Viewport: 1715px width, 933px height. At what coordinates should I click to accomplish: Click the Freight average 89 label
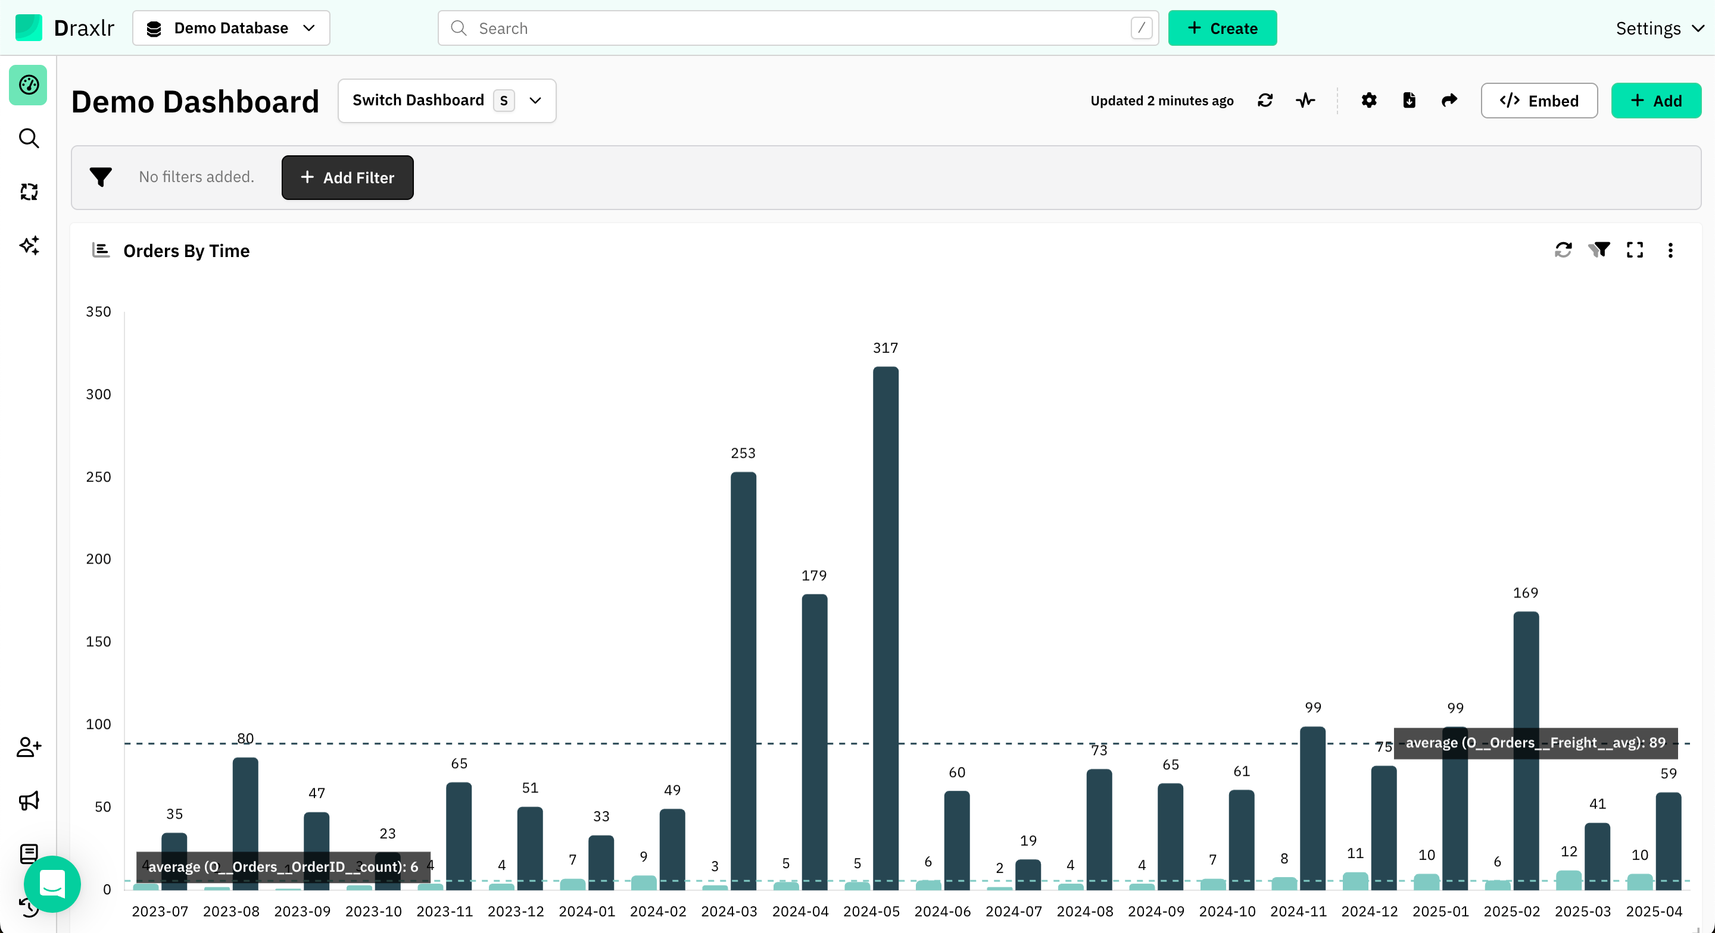(x=1535, y=743)
